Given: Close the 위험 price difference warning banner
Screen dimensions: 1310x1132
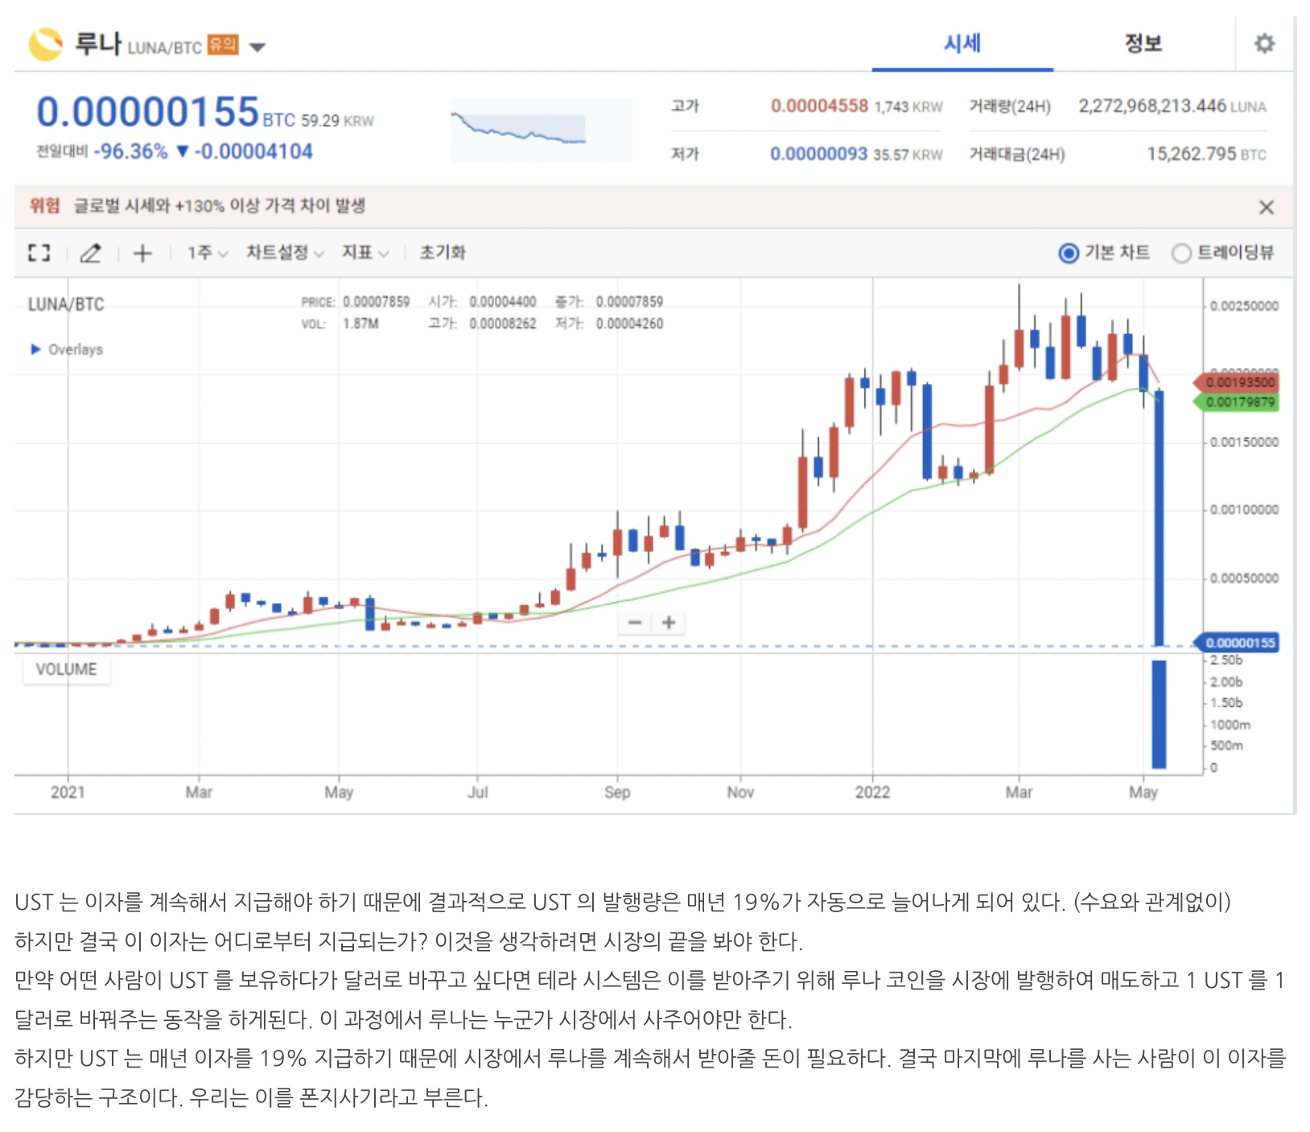Looking at the screenshot, I should tap(1266, 208).
